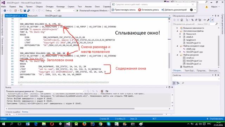Open editor zoom 100 % dropdown

[x=10, y=114]
